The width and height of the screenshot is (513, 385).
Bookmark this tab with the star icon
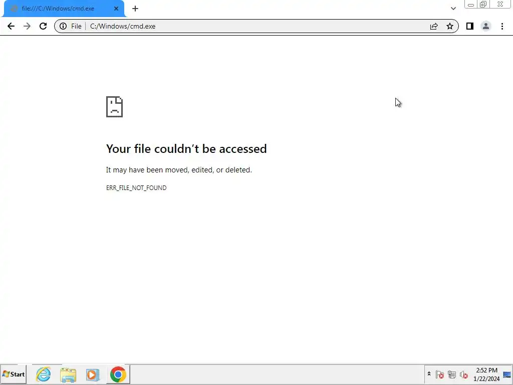click(450, 26)
